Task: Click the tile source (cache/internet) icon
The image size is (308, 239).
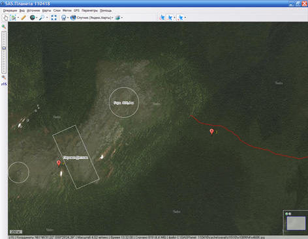Action: [x=64, y=18]
